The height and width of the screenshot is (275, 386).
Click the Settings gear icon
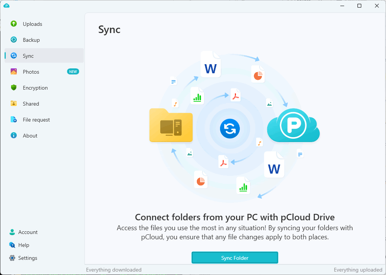click(12, 258)
